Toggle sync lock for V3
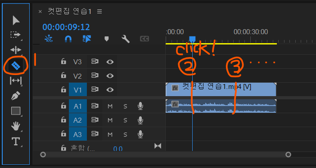Viewport: 316px width, 168px height. pos(95,62)
